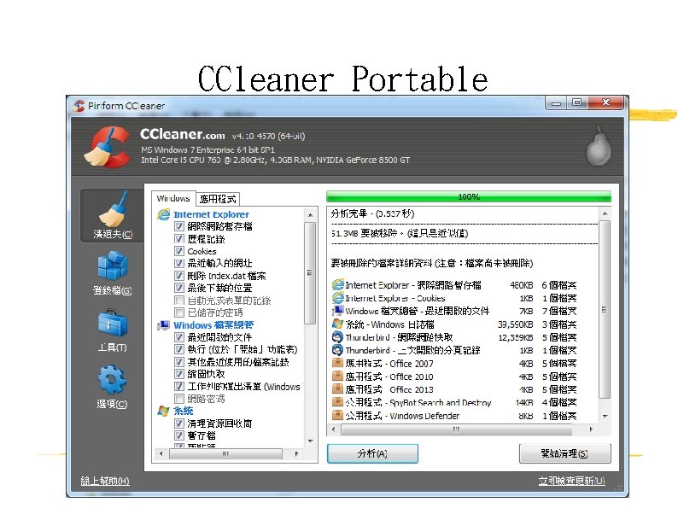The height and width of the screenshot is (508, 678).
Task: Click left arrow of options horizontal scrollbar
Action: pos(161,454)
